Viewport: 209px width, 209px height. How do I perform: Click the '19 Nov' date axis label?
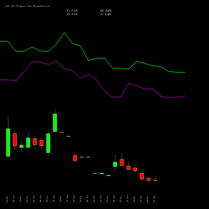(81, 199)
